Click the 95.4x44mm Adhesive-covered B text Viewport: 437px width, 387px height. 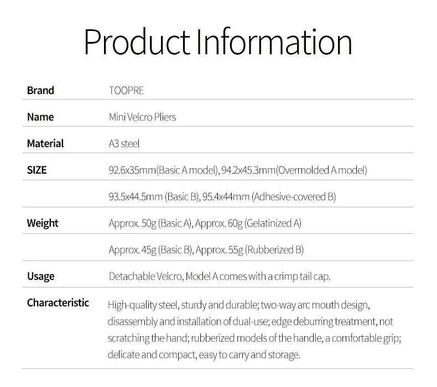(269, 197)
